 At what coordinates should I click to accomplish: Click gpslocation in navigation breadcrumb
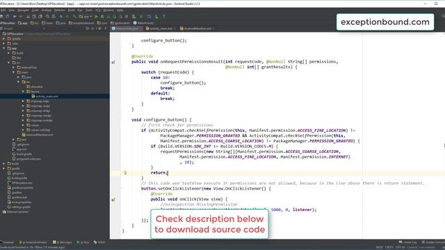(x=122, y=23)
